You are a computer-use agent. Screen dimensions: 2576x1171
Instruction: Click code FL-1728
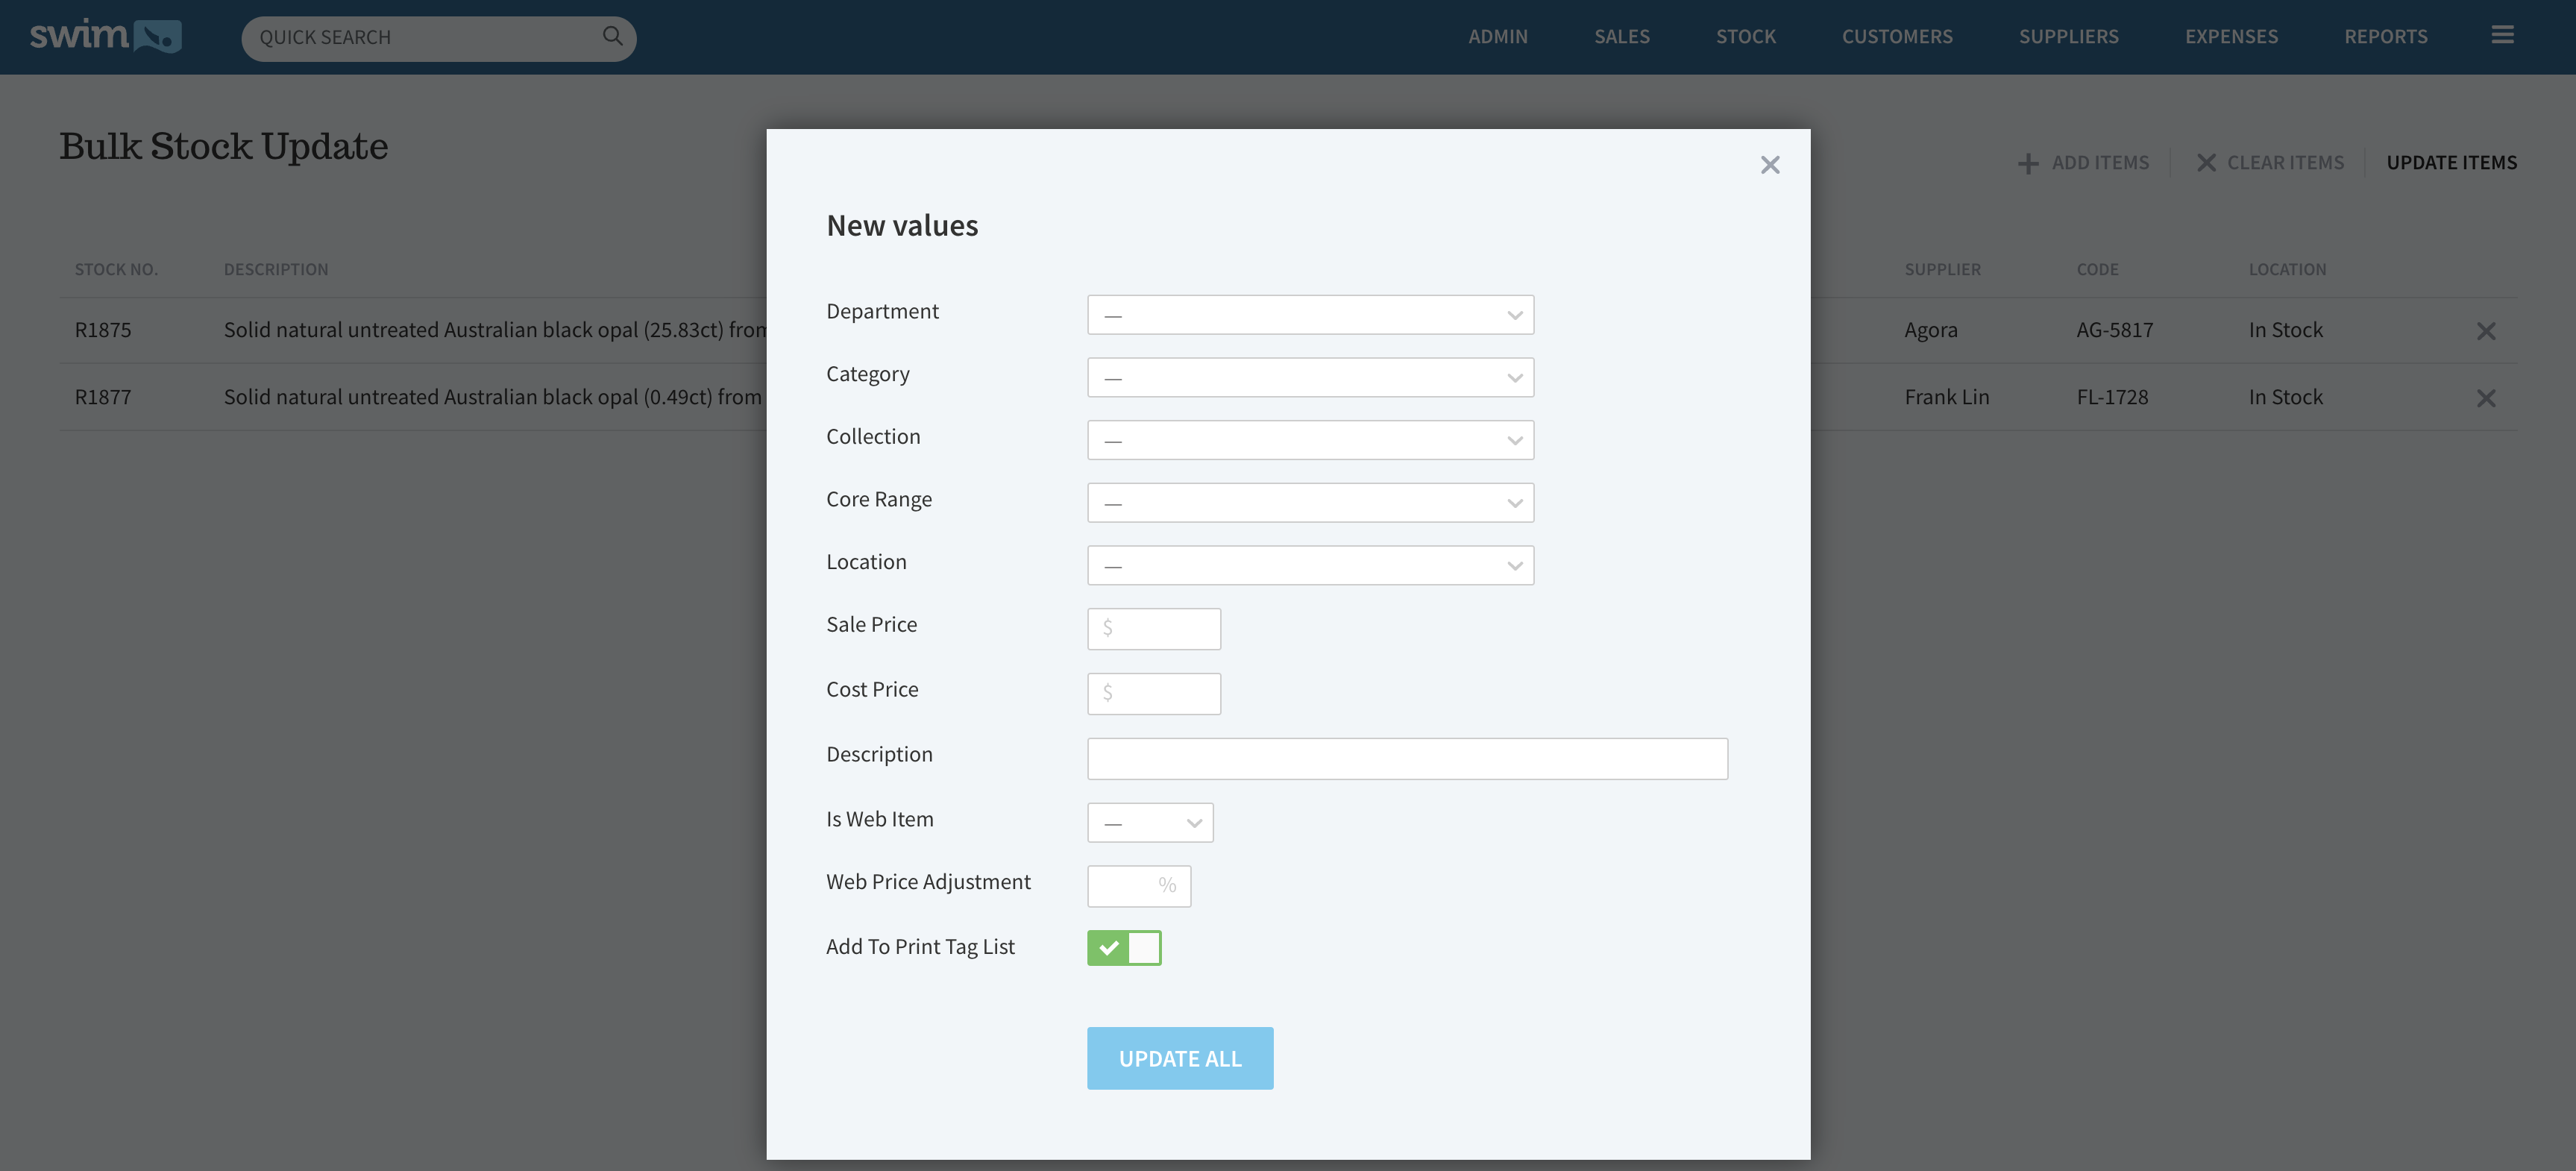2112,397
